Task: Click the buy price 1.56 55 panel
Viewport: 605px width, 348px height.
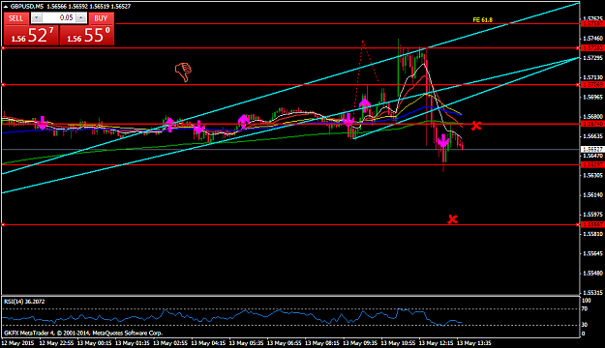Action: (87, 35)
